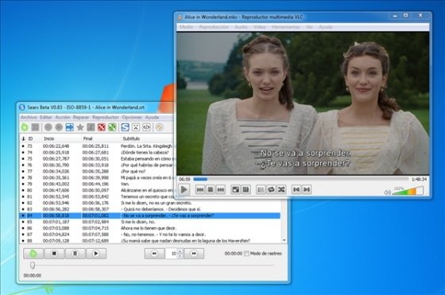Image resolution: width=445 pixels, height=295 pixels.
Task: Click the gray square icon beside red X
Action: pos(91,127)
